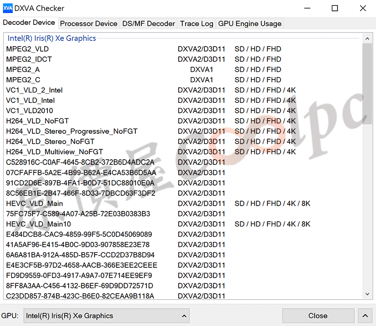The height and width of the screenshot is (326, 376).
Task: Select the C23DD857-874B-423C-B6E0-82CEAA9B118A row
Action: 183,296
